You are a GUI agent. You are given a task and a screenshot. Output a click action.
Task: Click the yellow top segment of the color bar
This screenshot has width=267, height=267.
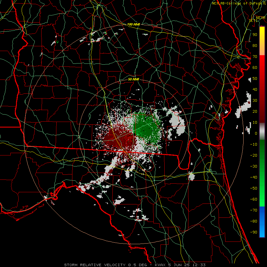[262, 41]
